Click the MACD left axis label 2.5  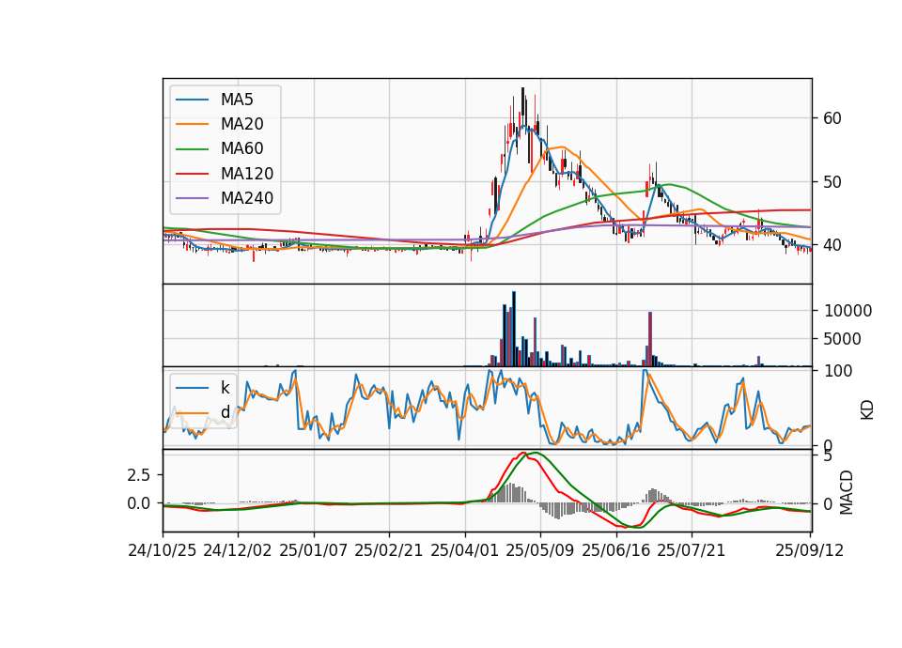pos(139,475)
